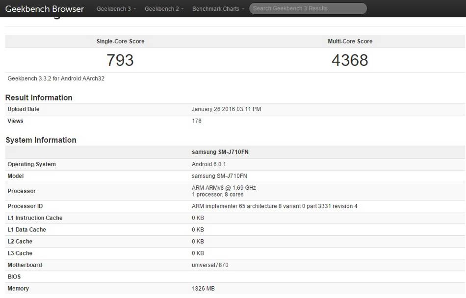
Task: Open the Benchmark Charts dropdown
Action: tap(218, 9)
